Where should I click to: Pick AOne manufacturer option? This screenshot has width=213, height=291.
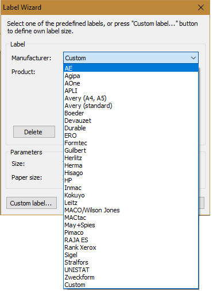(131, 83)
